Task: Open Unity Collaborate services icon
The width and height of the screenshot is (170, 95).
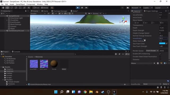Action: coord(122,8)
